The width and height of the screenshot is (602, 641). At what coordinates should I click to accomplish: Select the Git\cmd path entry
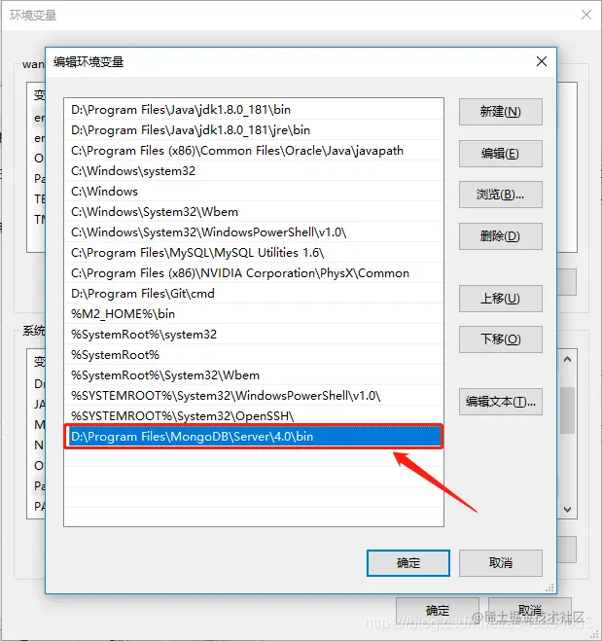pos(254,293)
